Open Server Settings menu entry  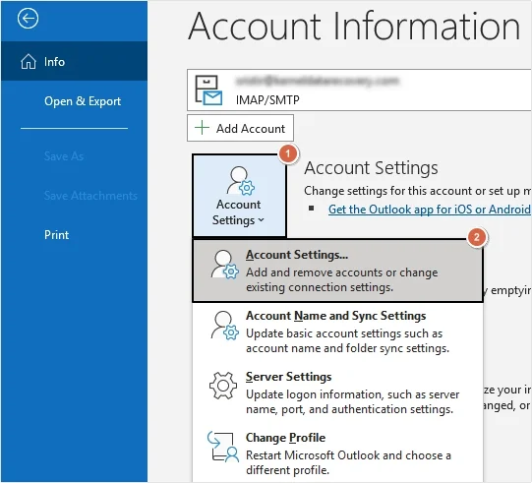coord(337,392)
